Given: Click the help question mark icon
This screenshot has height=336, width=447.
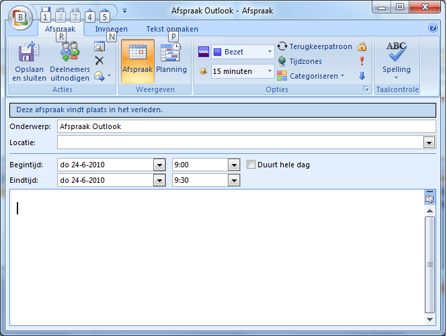Looking at the screenshot, I should coord(433,28).
